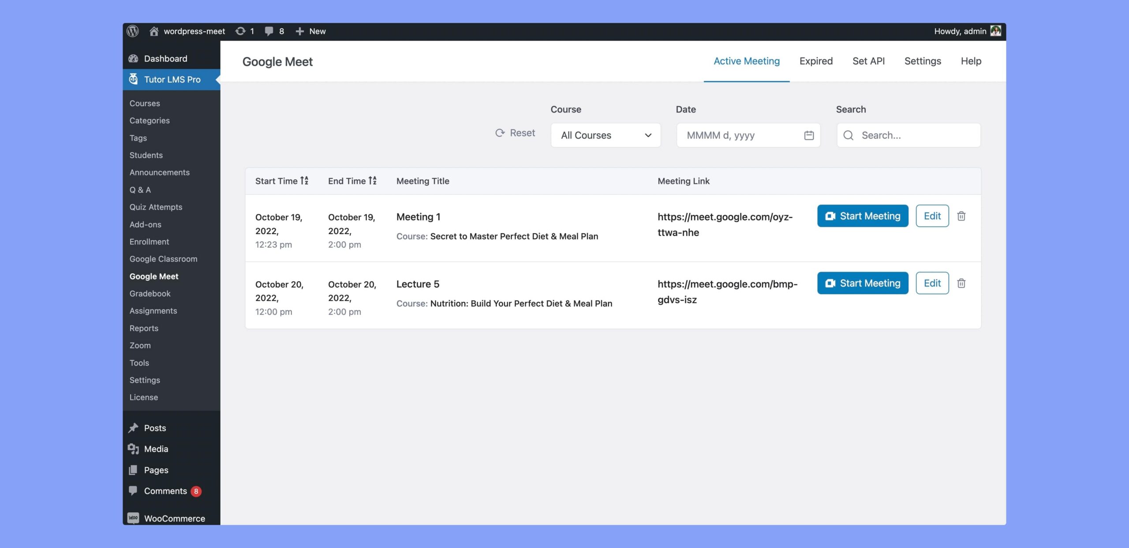Click the WooCommerce logo icon
Screen dimensions: 1129x548
pos(133,518)
